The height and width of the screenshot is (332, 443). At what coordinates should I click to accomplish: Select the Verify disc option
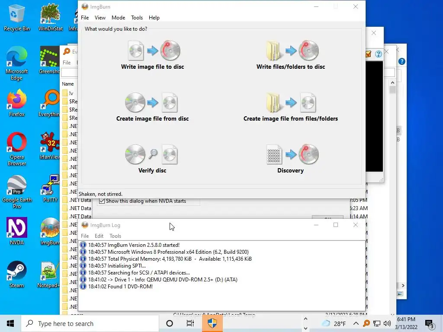pyautogui.click(x=152, y=159)
